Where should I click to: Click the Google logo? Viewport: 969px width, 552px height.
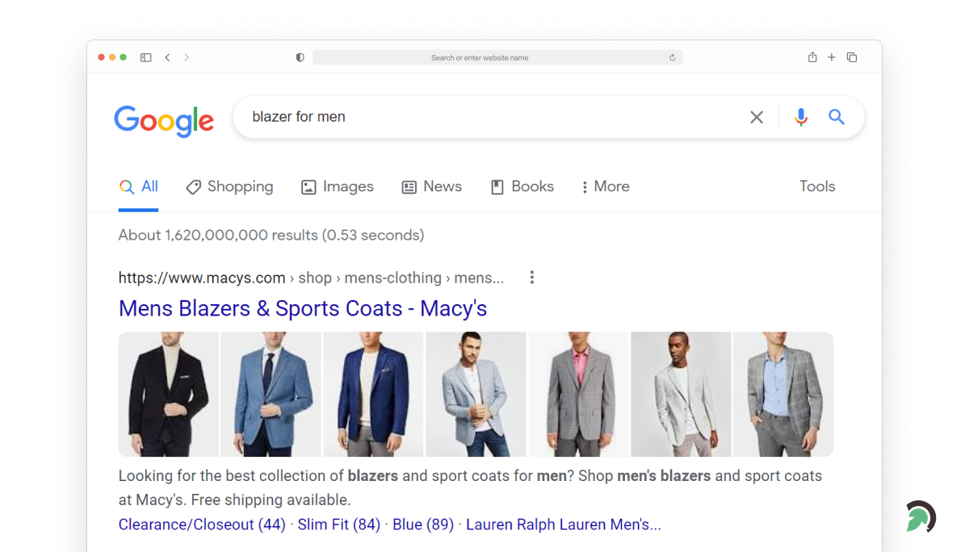164,121
